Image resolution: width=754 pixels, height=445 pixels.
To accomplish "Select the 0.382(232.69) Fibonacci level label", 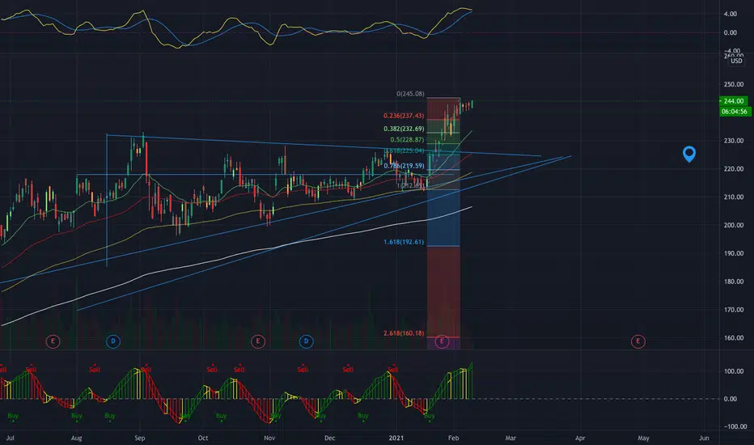I will (404, 129).
